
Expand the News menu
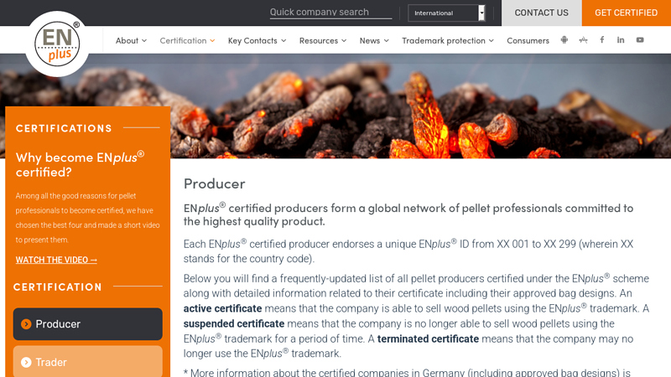pos(374,40)
